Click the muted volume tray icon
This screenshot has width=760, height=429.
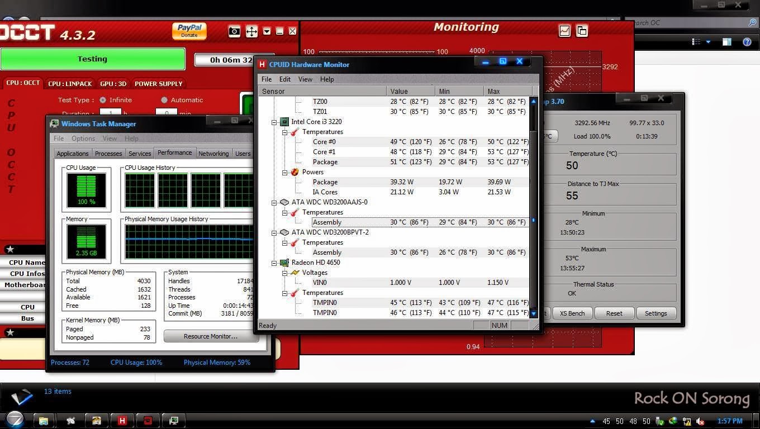pyautogui.click(x=700, y=421)
